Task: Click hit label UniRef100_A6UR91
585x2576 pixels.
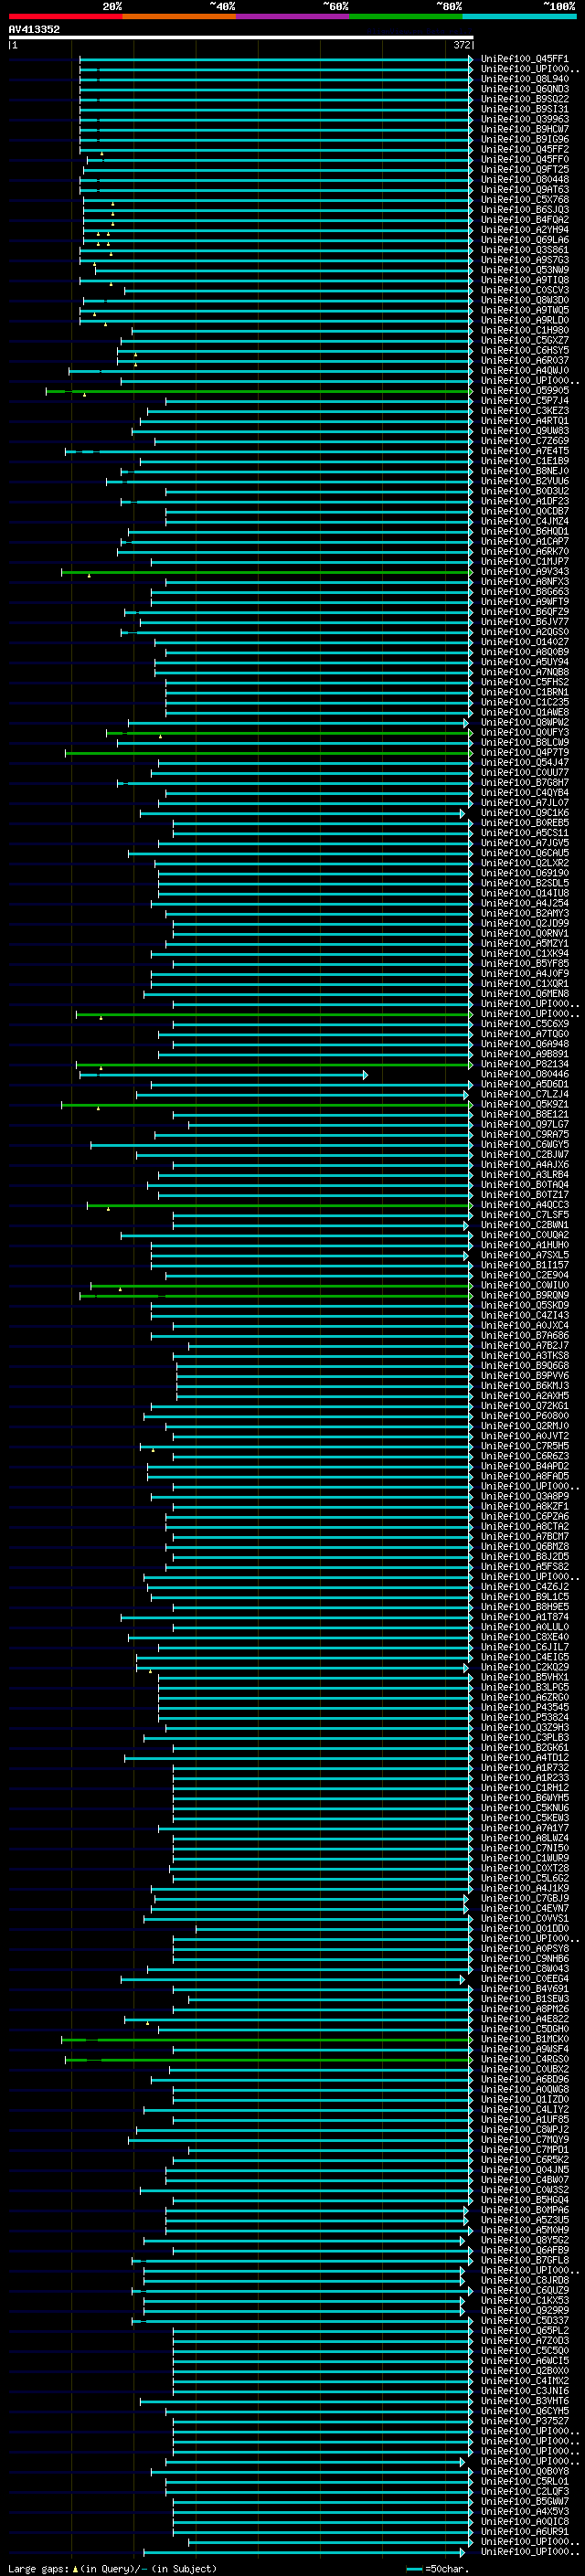Action: click(525, 2531)
